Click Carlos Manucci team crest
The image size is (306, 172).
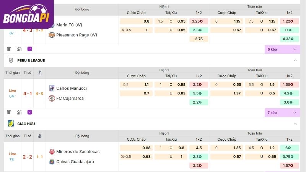[x=52, y=88]
